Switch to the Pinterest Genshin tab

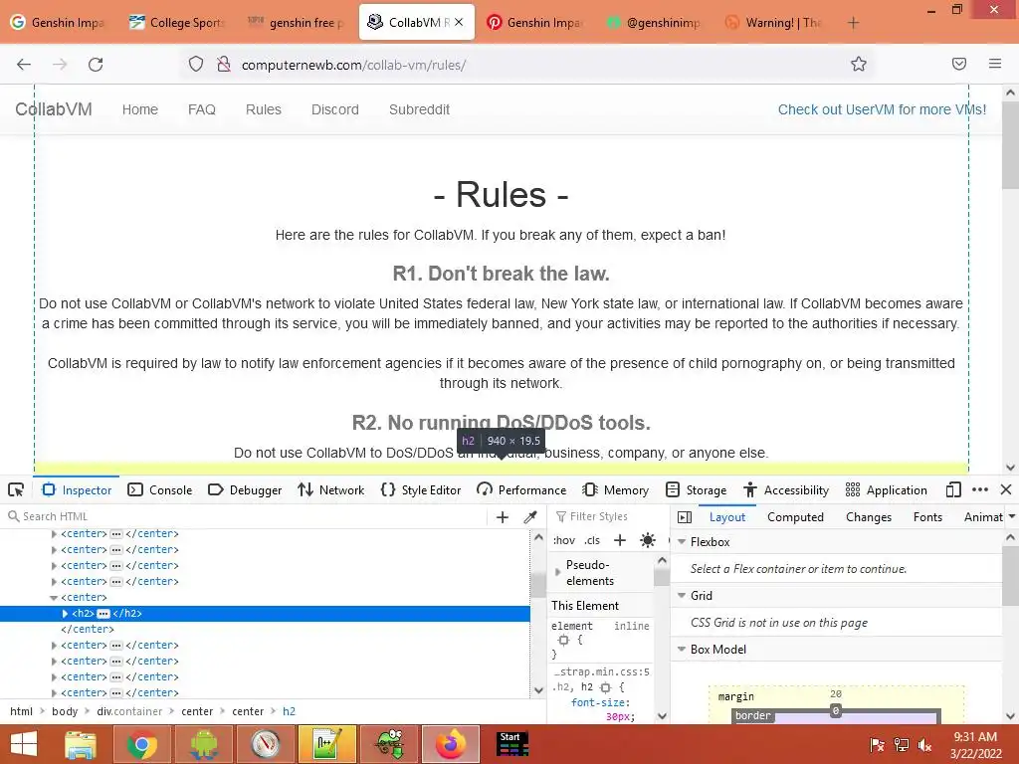tap(534, 23)
